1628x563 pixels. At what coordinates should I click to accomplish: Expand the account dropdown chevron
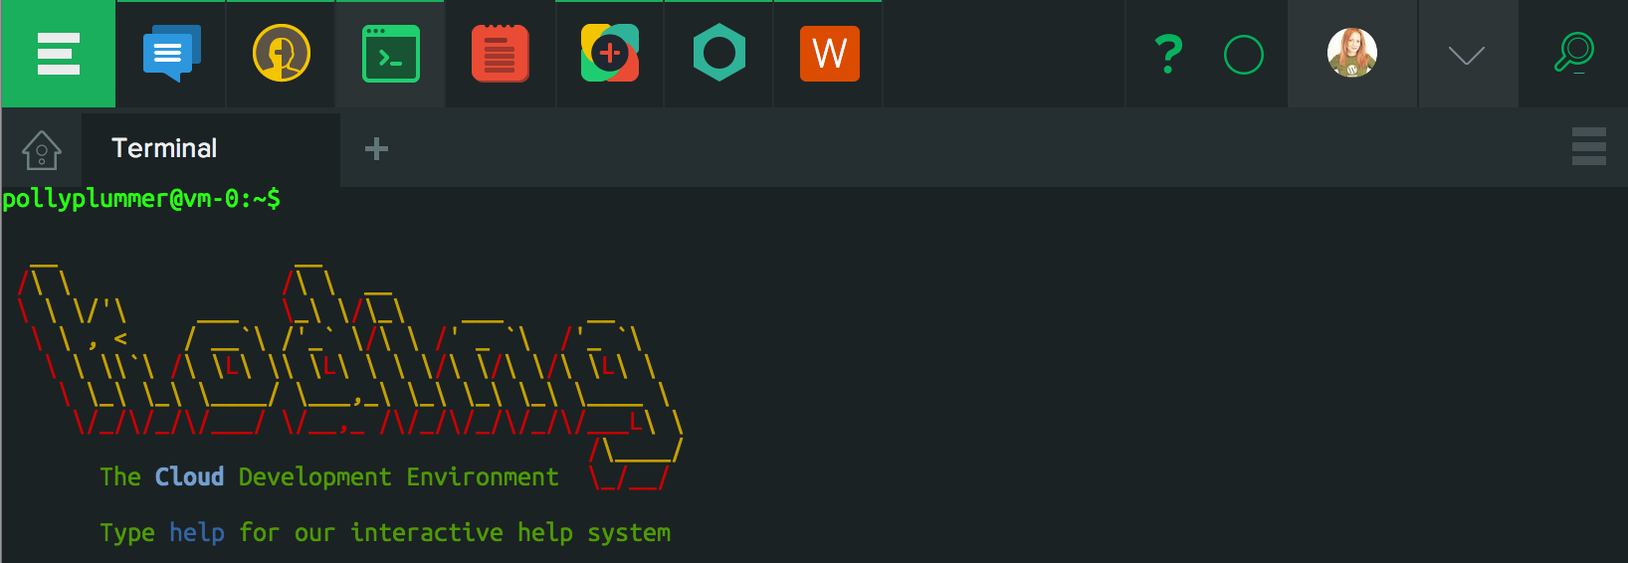point(1467,56)
